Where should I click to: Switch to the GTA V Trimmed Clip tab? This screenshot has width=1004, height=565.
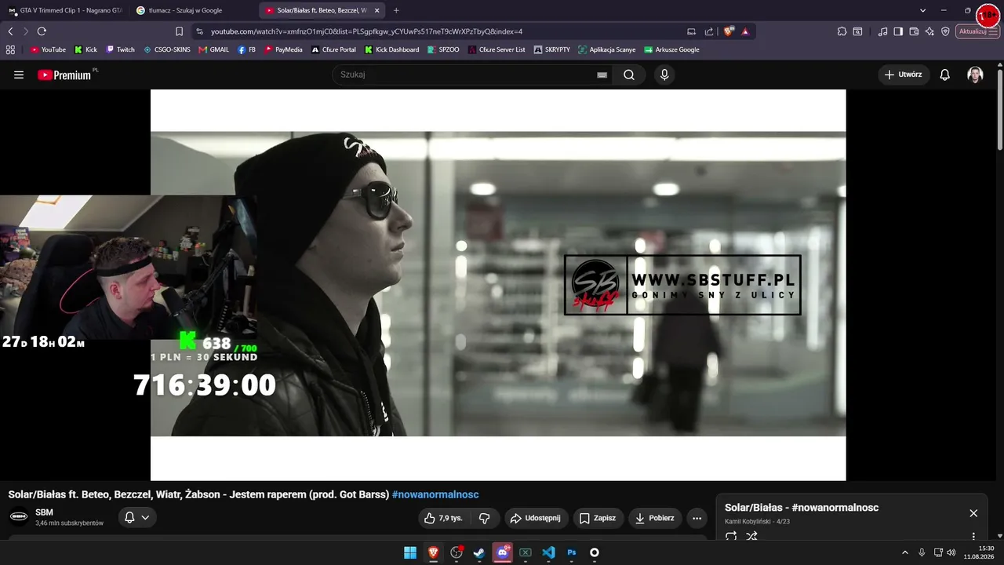(x=66, y=10)
